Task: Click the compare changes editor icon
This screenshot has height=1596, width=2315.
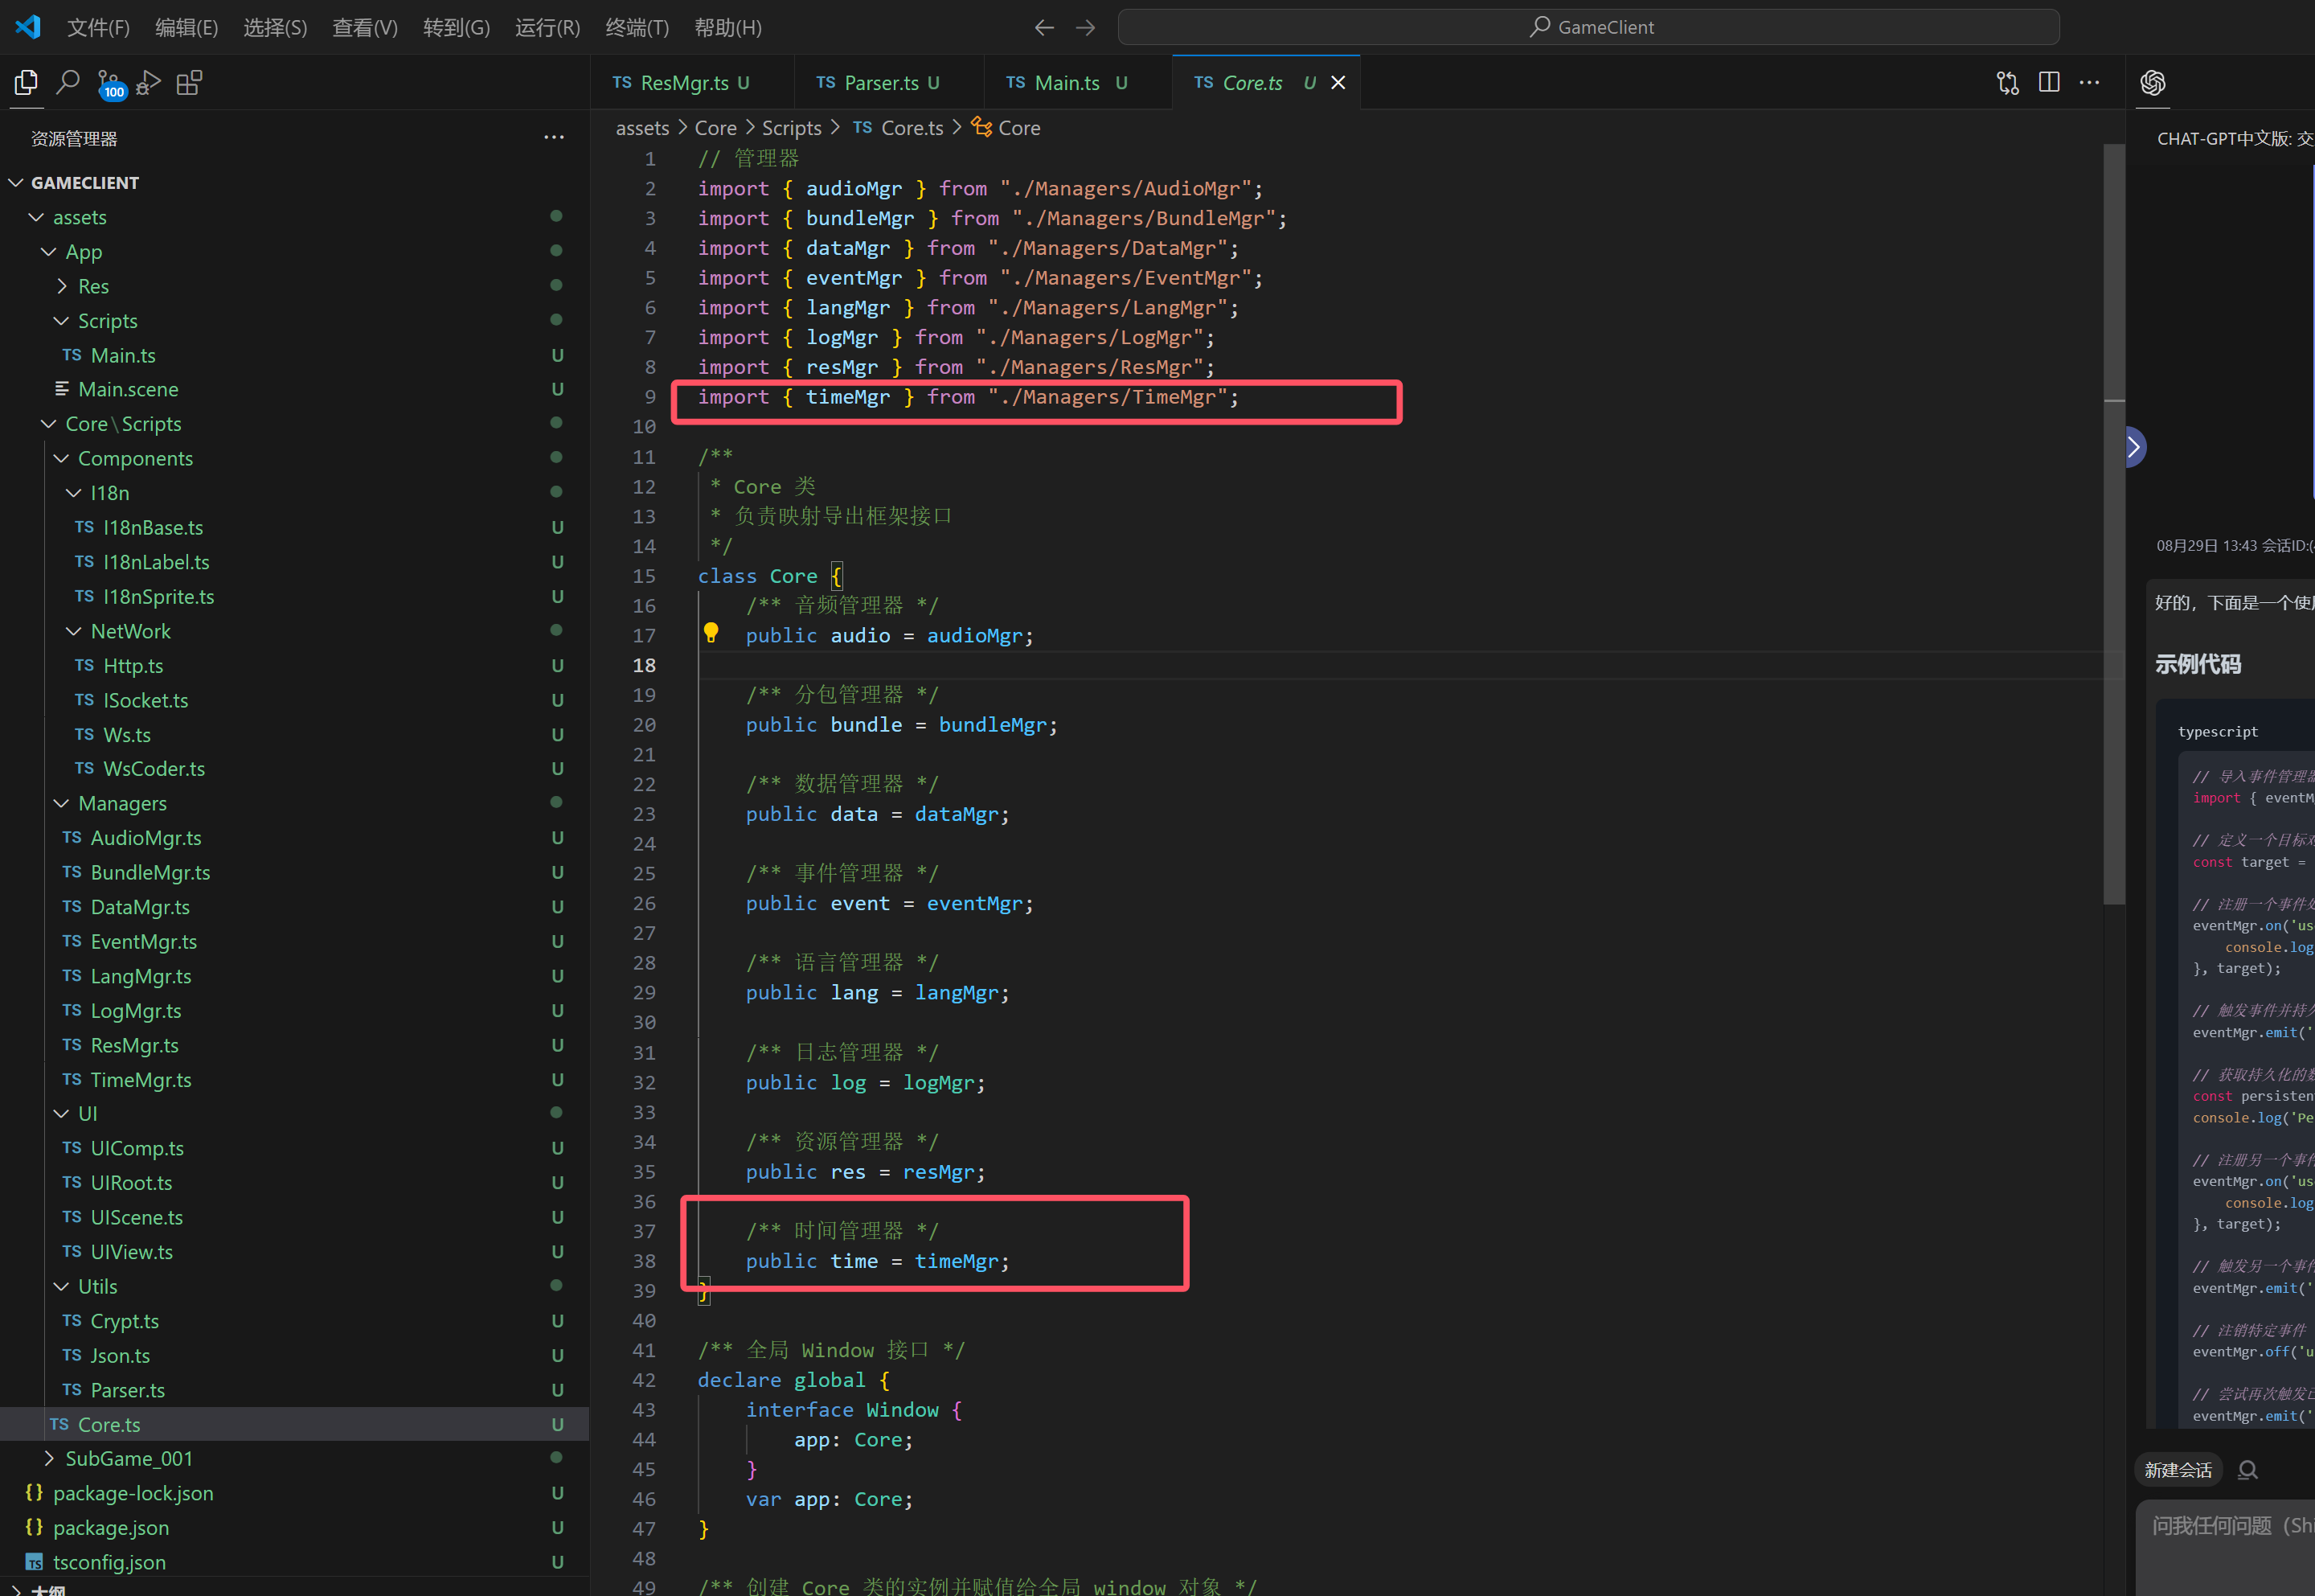Action: point(2007,82)
